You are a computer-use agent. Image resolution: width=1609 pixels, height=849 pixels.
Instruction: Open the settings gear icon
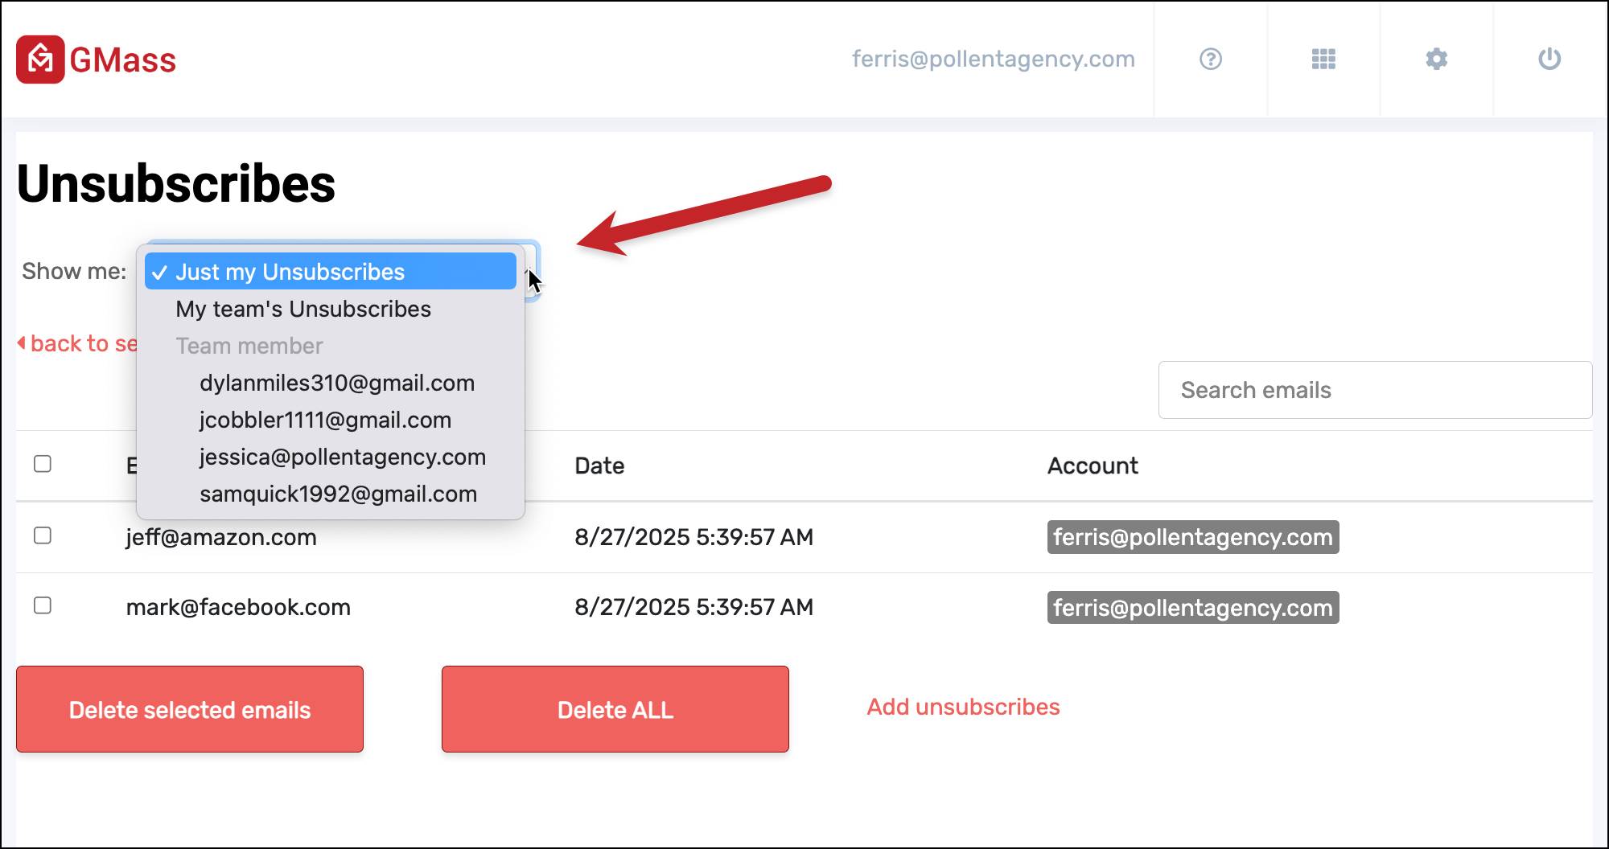(x=1436, y=59)
